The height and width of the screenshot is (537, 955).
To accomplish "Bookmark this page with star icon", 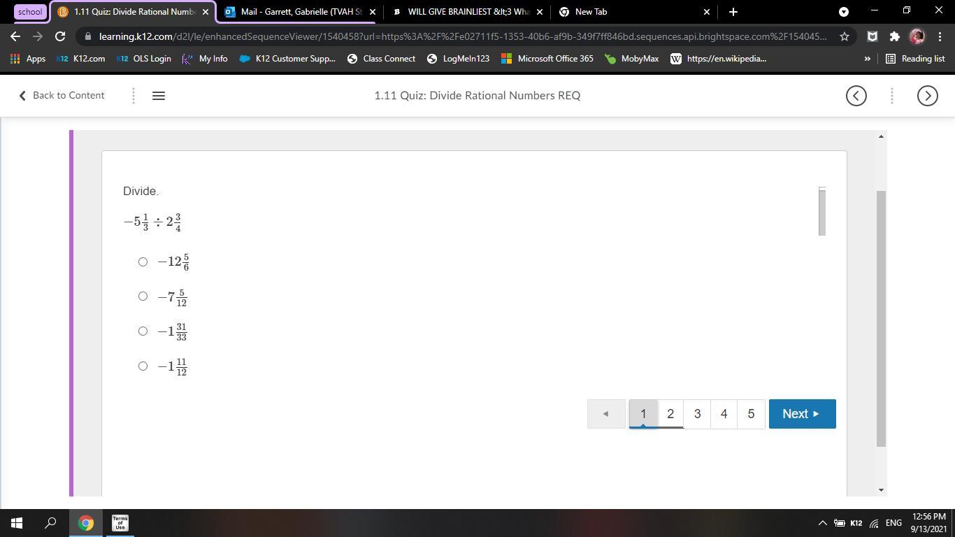I will 845,36.
